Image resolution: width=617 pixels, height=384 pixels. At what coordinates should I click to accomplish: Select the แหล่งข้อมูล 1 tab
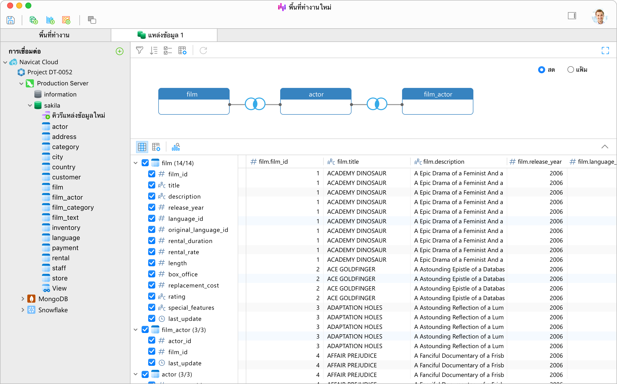pyautogui.click(x=164, y=35)
